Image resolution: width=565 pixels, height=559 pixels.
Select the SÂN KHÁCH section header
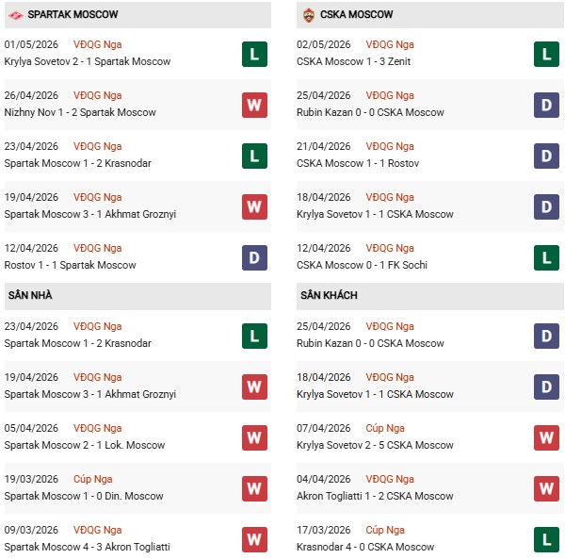430,296
